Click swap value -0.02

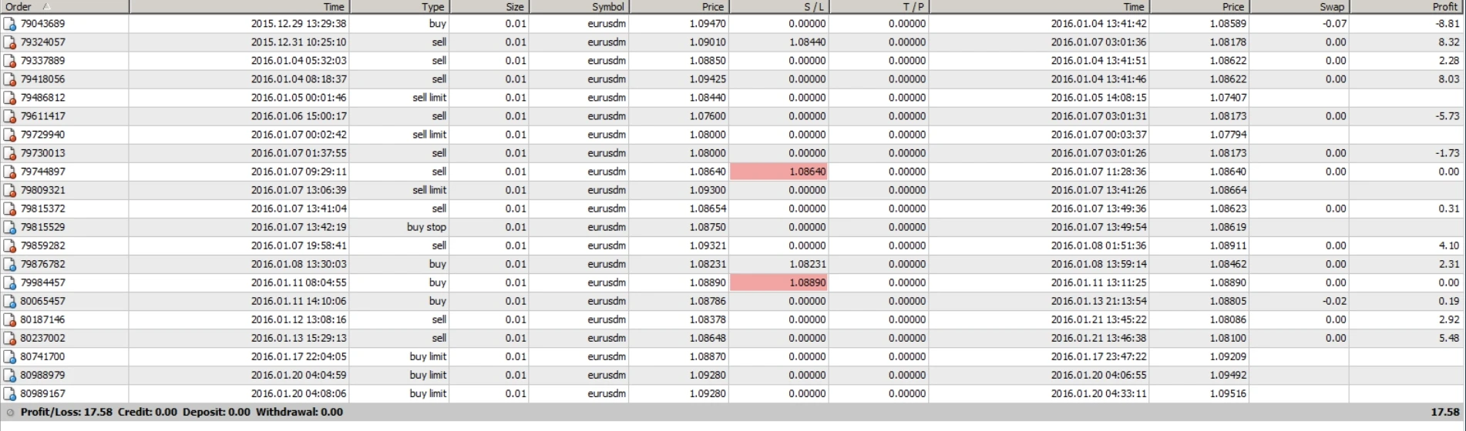coord(1334,301)
